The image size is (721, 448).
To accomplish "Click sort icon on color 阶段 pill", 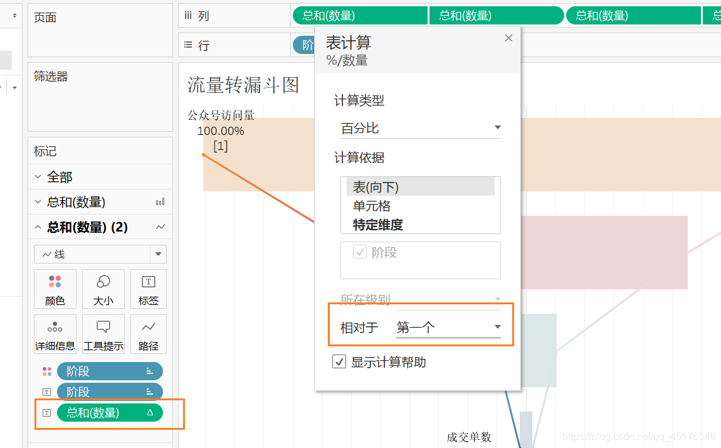I will [x=149, y=371].
